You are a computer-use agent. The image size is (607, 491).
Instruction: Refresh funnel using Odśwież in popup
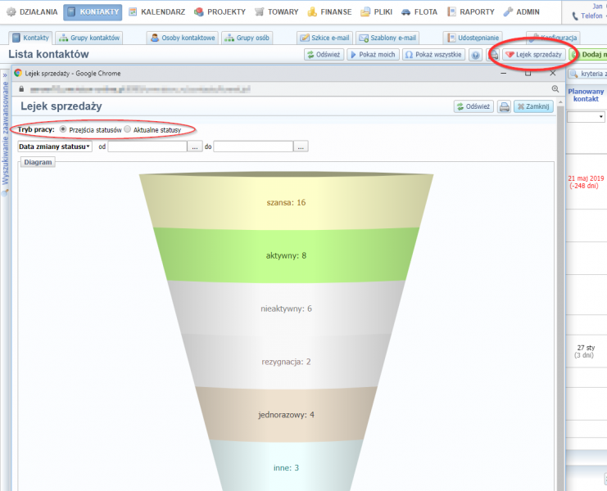click(474, 106)
